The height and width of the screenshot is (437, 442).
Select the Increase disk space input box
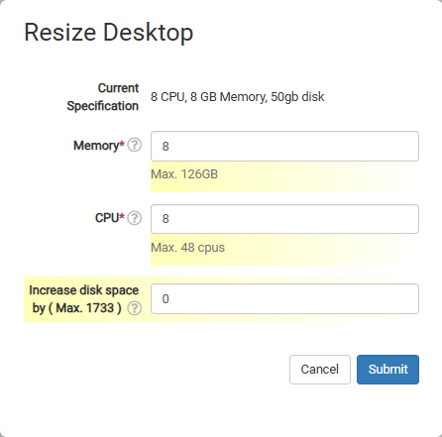(284, 299)
